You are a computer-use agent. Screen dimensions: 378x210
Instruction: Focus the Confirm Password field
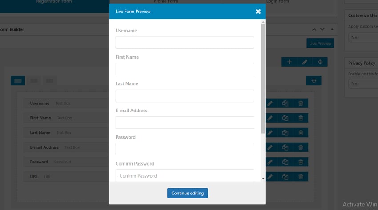[185, 176]
